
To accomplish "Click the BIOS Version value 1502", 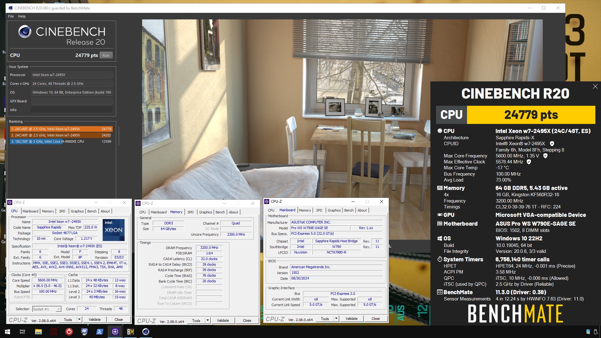I will coord(336,273).
